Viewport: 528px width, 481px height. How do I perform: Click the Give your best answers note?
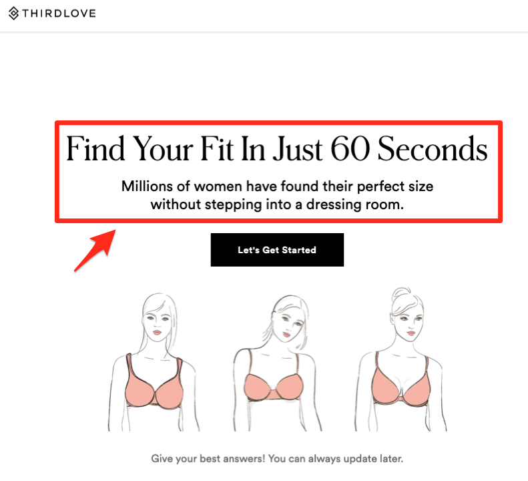[x=277, y=458]
